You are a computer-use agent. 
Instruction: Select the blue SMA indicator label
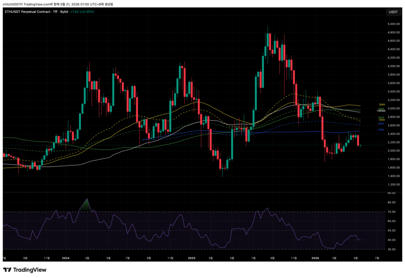tap(381, 129)
